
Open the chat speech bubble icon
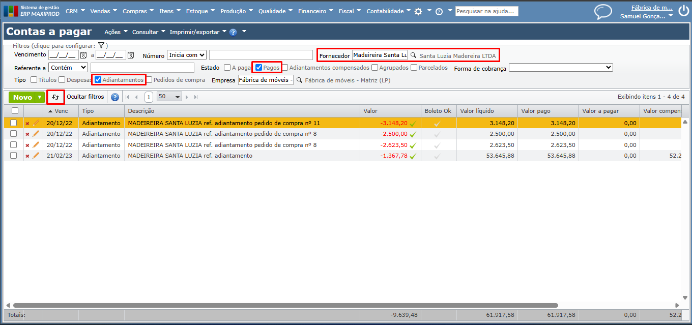[603, 12]
